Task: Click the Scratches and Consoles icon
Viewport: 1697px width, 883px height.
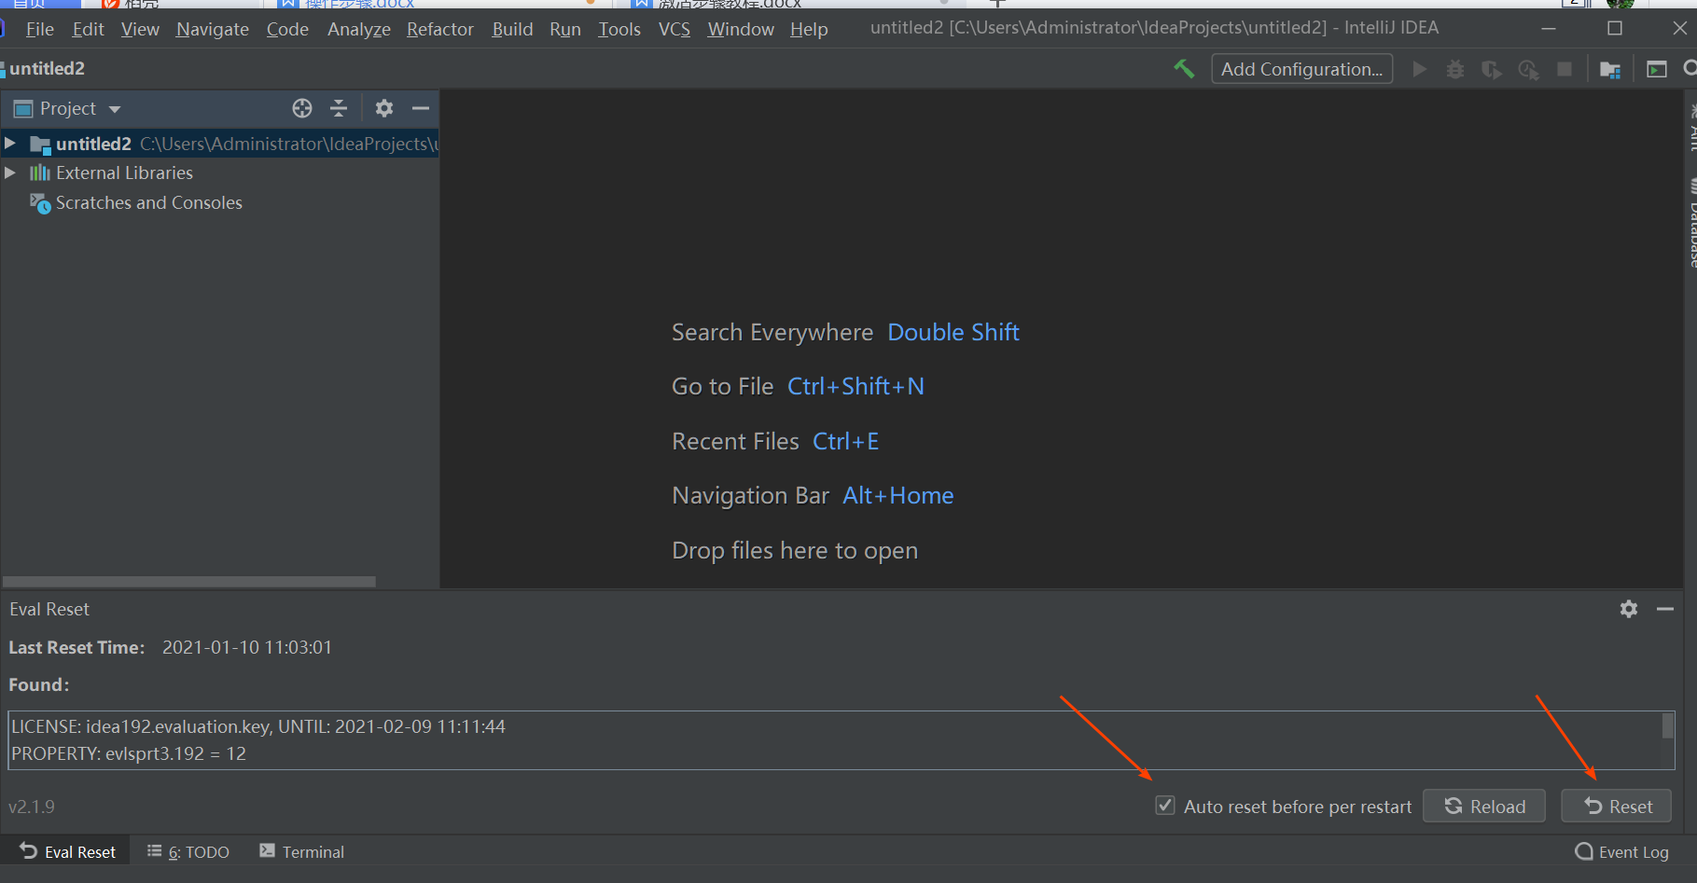Action: (40, 202)
